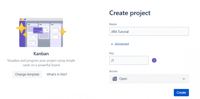200x99 pixels.
Task: Focus the Key field containing JT
Action: [129, 60]
